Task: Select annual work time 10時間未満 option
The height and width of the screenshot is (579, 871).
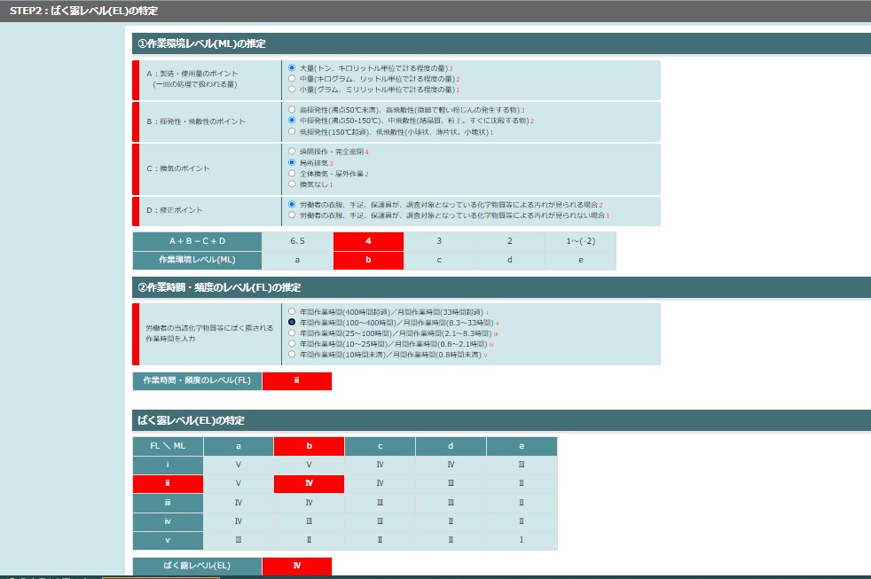Action: (x=292, y=354)
